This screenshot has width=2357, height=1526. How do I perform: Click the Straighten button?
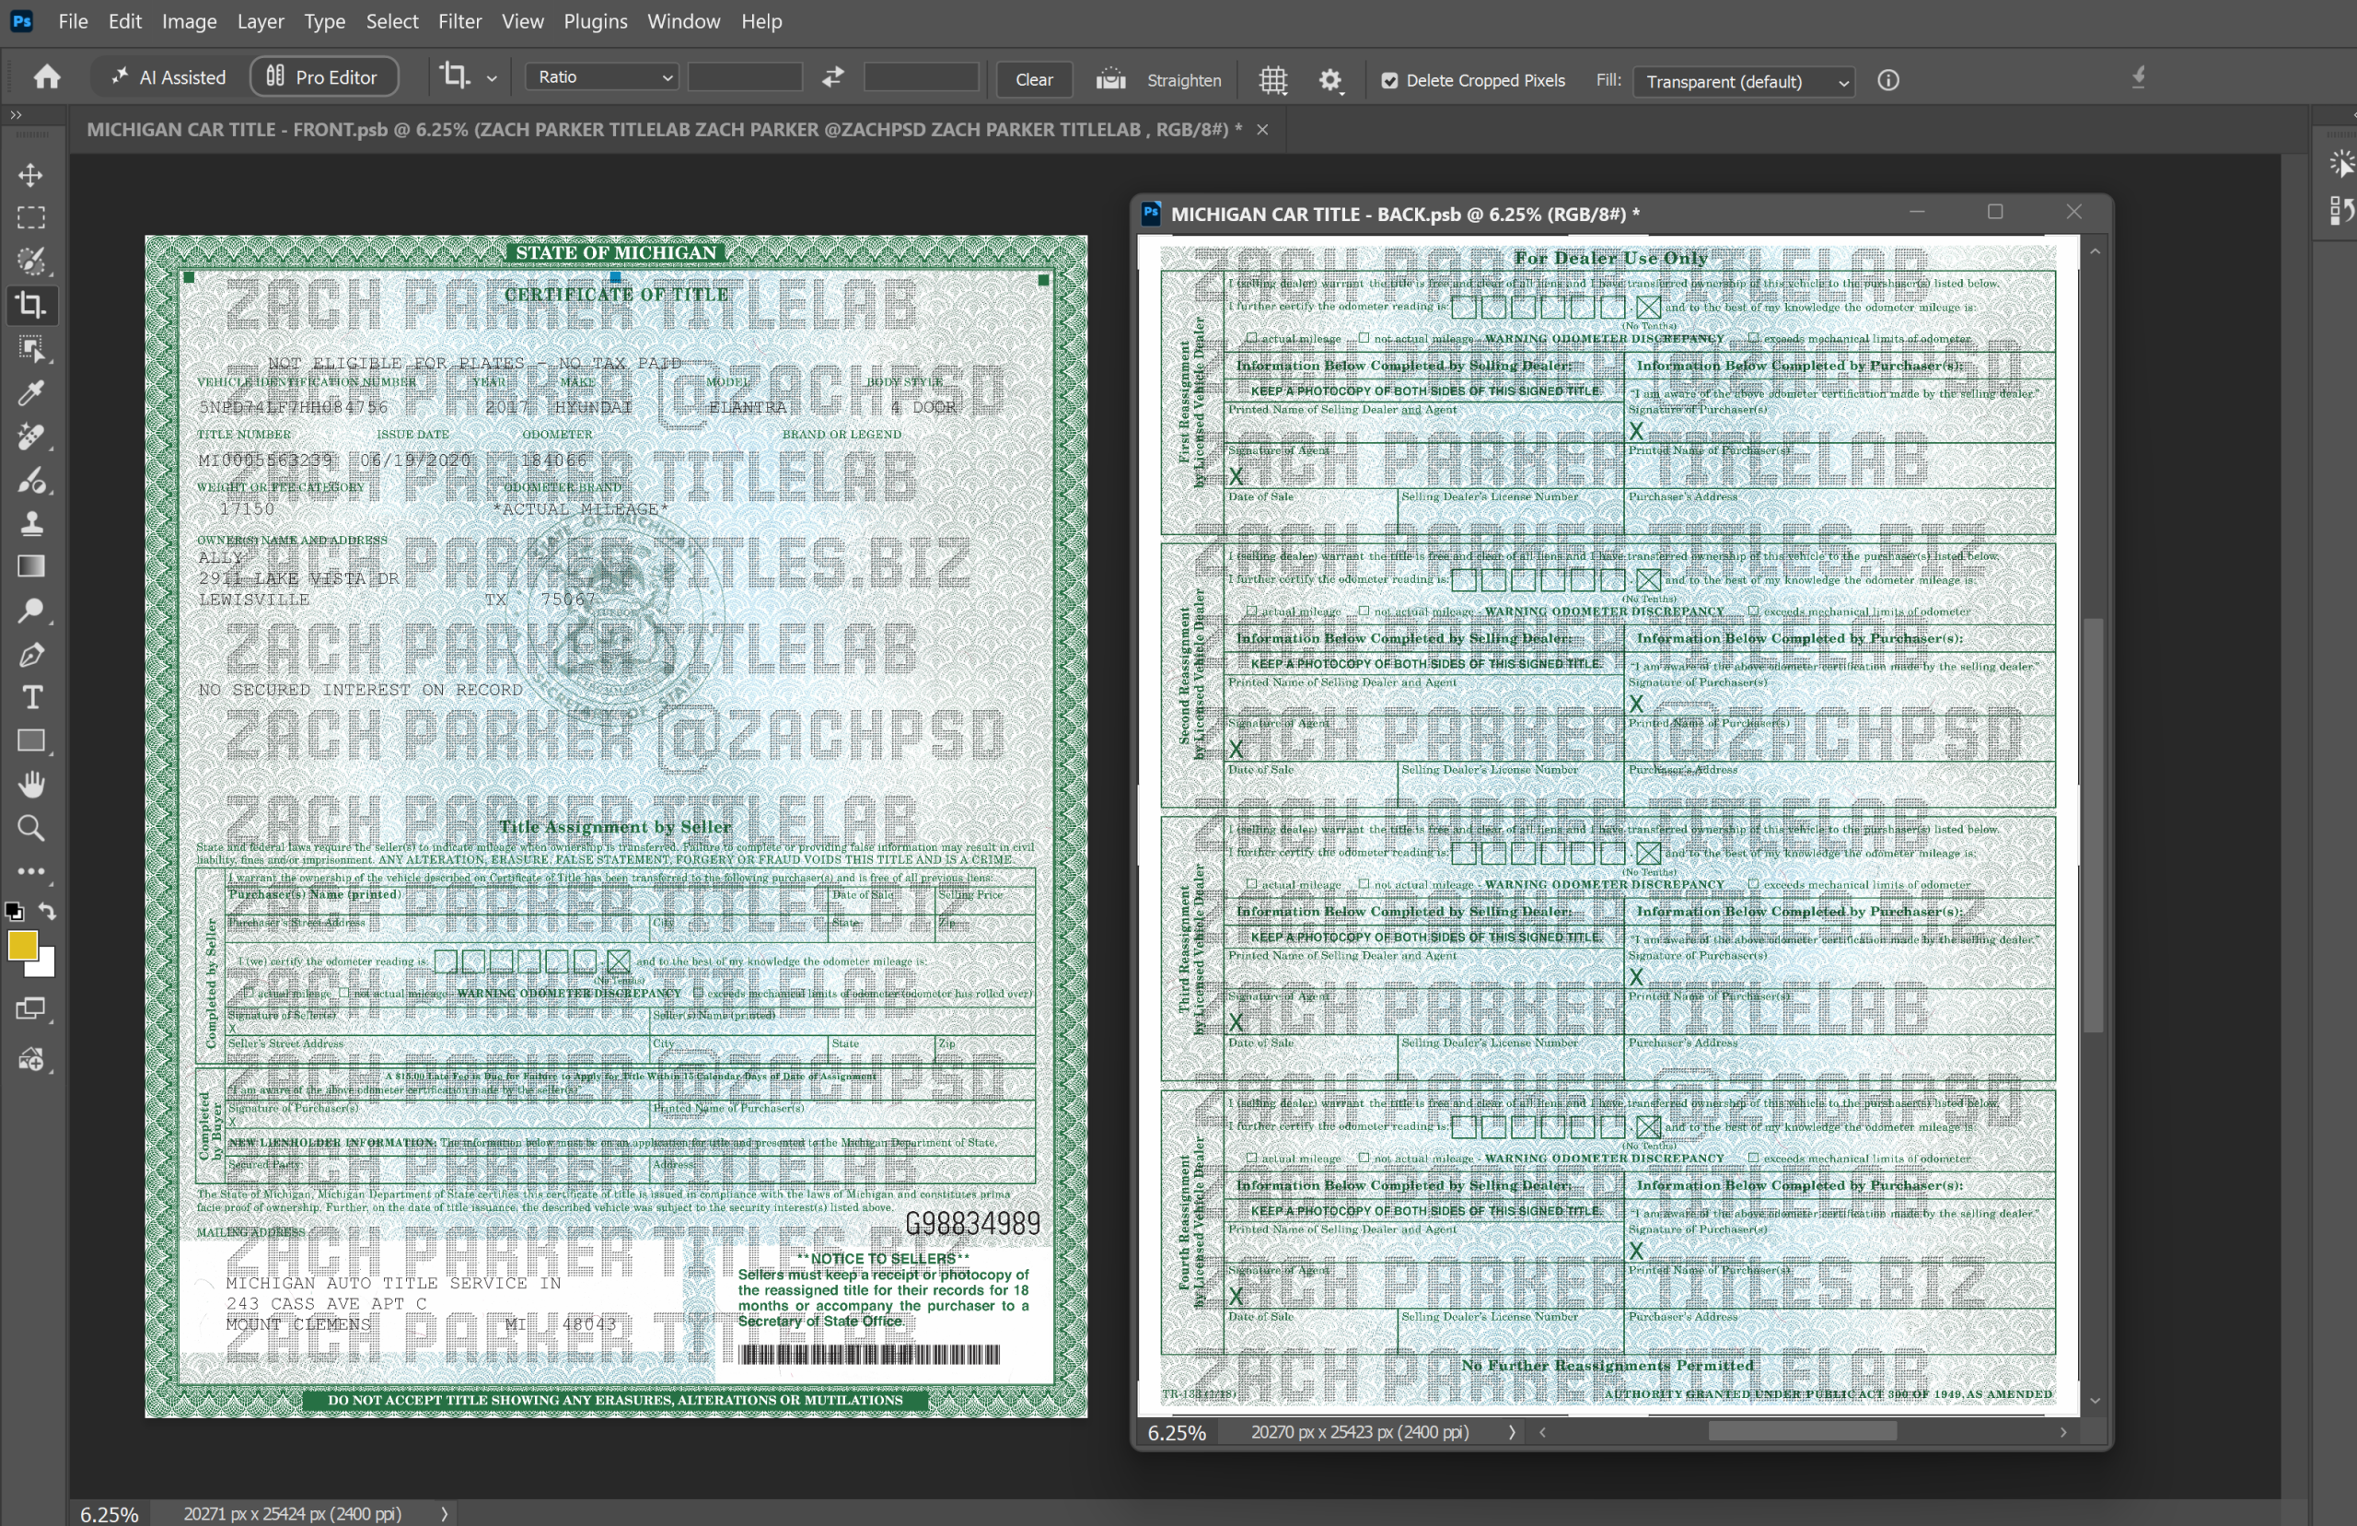click(1158, 80)
